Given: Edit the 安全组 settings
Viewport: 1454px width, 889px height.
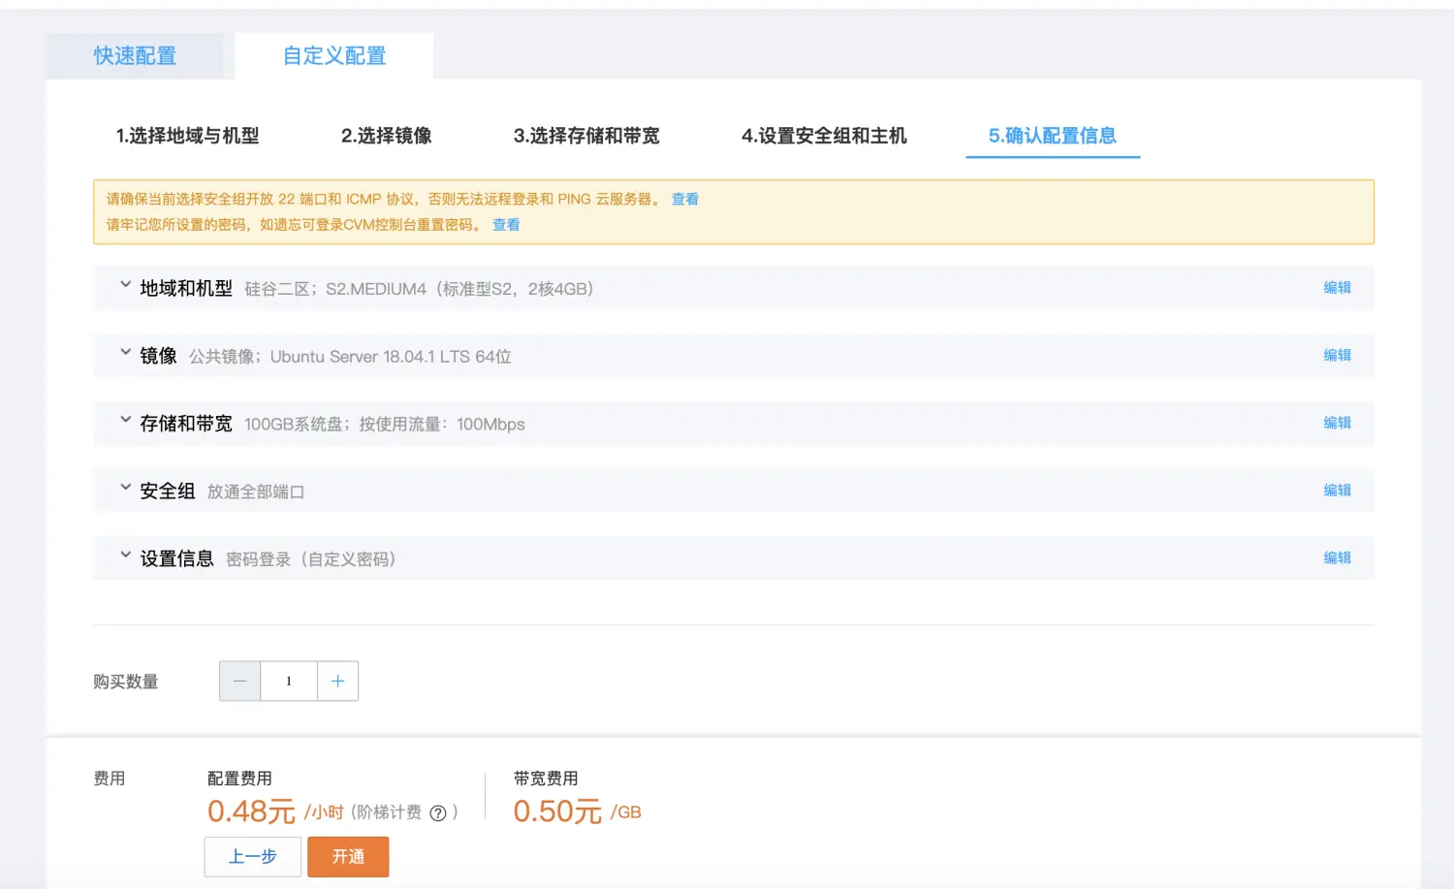Looking at the screenshot, I should pos(1337,491).
